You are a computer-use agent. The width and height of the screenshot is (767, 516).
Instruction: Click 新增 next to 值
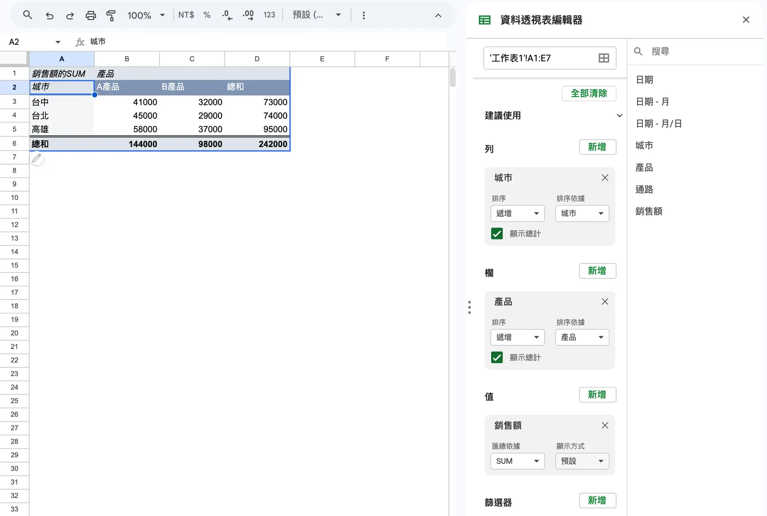[598, 394]
